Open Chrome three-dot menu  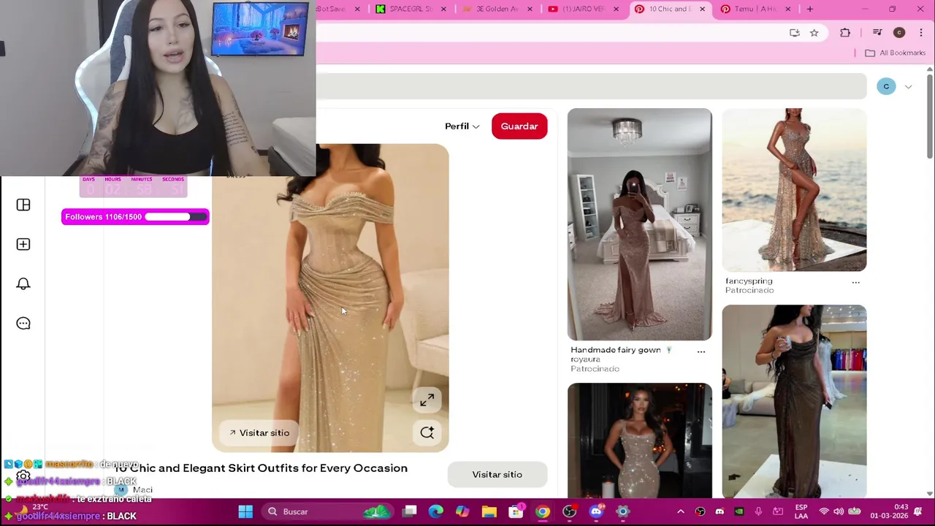pyautogui.click(x=921, y=32)
